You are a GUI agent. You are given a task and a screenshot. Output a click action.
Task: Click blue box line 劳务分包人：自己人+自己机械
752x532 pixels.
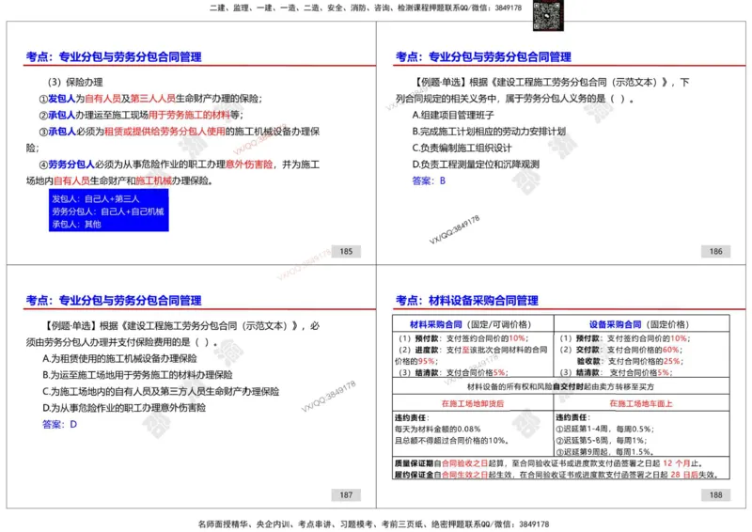coord(108,211)
